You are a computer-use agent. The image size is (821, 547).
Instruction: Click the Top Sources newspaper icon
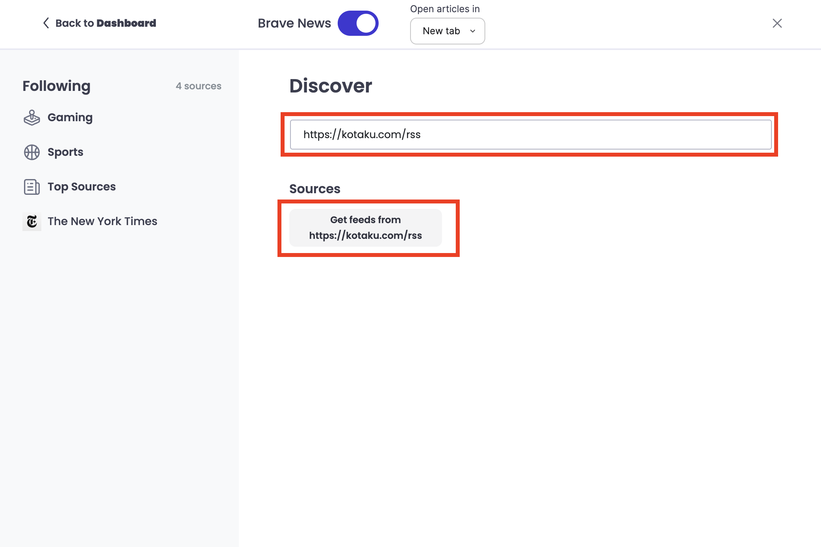click(32, 187)
